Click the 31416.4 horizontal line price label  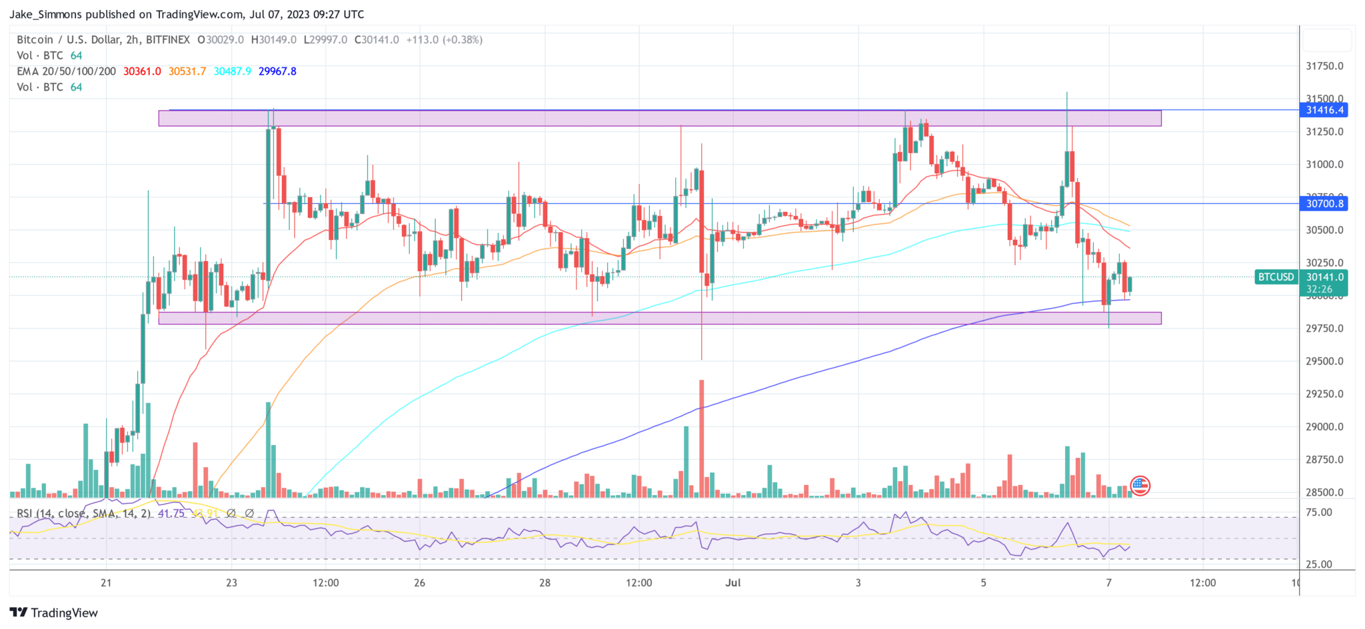click(x=1324, y=110)
